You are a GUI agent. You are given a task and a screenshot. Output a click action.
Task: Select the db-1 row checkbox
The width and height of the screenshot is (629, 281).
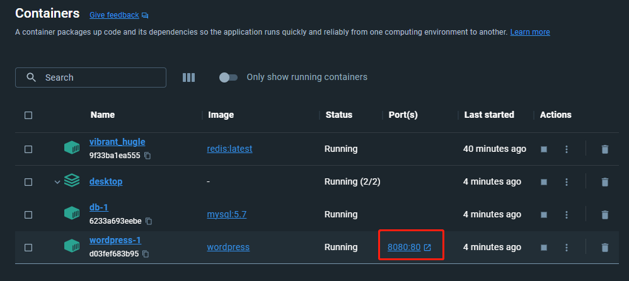28,214
